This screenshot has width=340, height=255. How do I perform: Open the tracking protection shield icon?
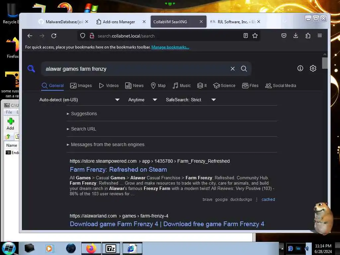tap(83, 36)
